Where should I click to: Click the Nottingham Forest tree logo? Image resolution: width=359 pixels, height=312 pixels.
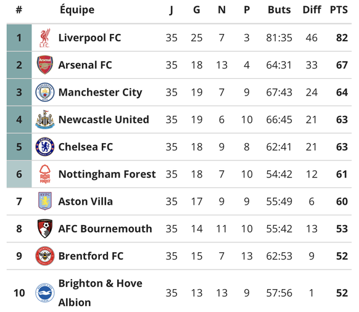click(x=45, y=174)
